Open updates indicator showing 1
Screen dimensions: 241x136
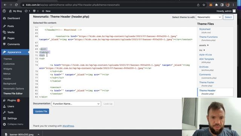tap(27, 11)
